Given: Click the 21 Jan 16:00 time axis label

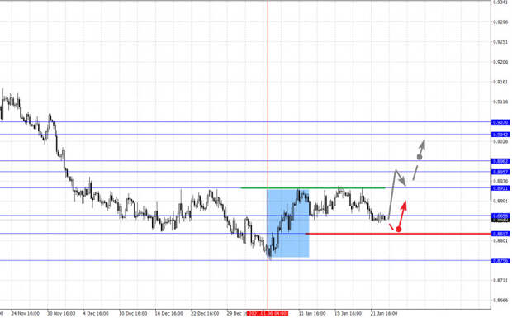Looking at the screenshot, I should click(384, 313).
